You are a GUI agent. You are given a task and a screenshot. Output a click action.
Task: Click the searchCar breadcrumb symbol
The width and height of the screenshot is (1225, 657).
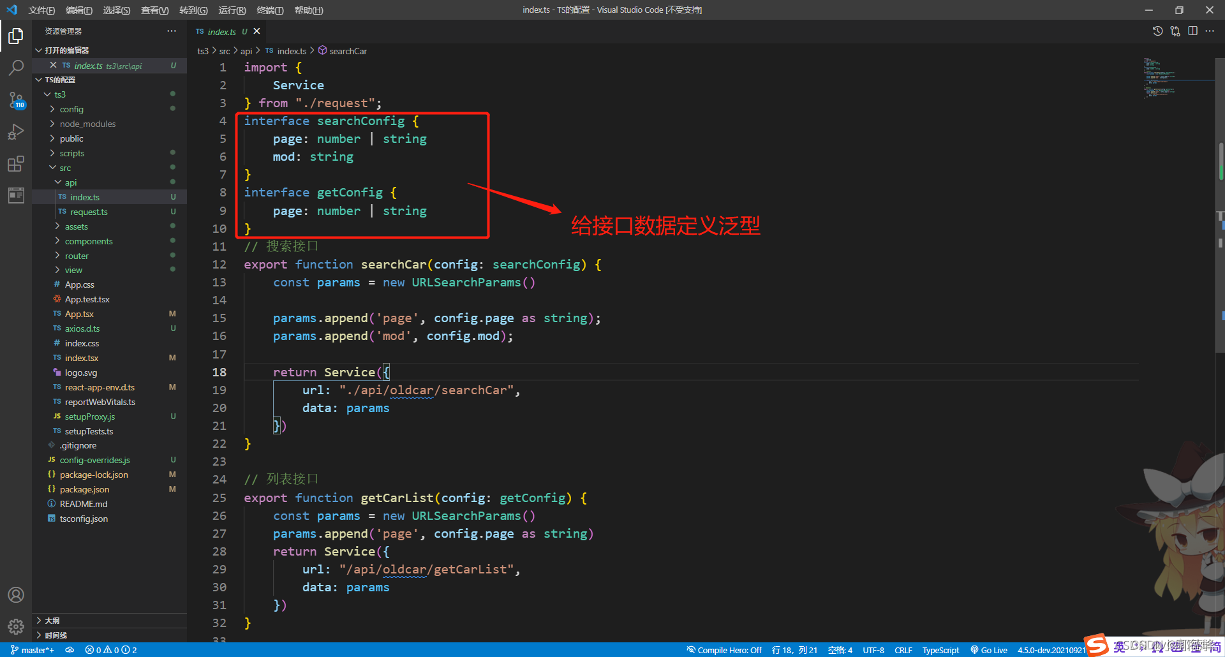point(348,51)
